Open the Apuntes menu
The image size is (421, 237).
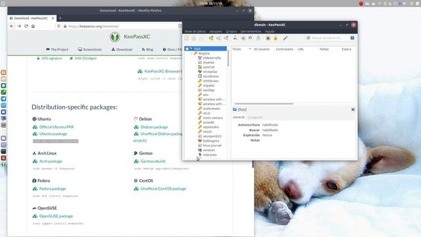(216, 32)
